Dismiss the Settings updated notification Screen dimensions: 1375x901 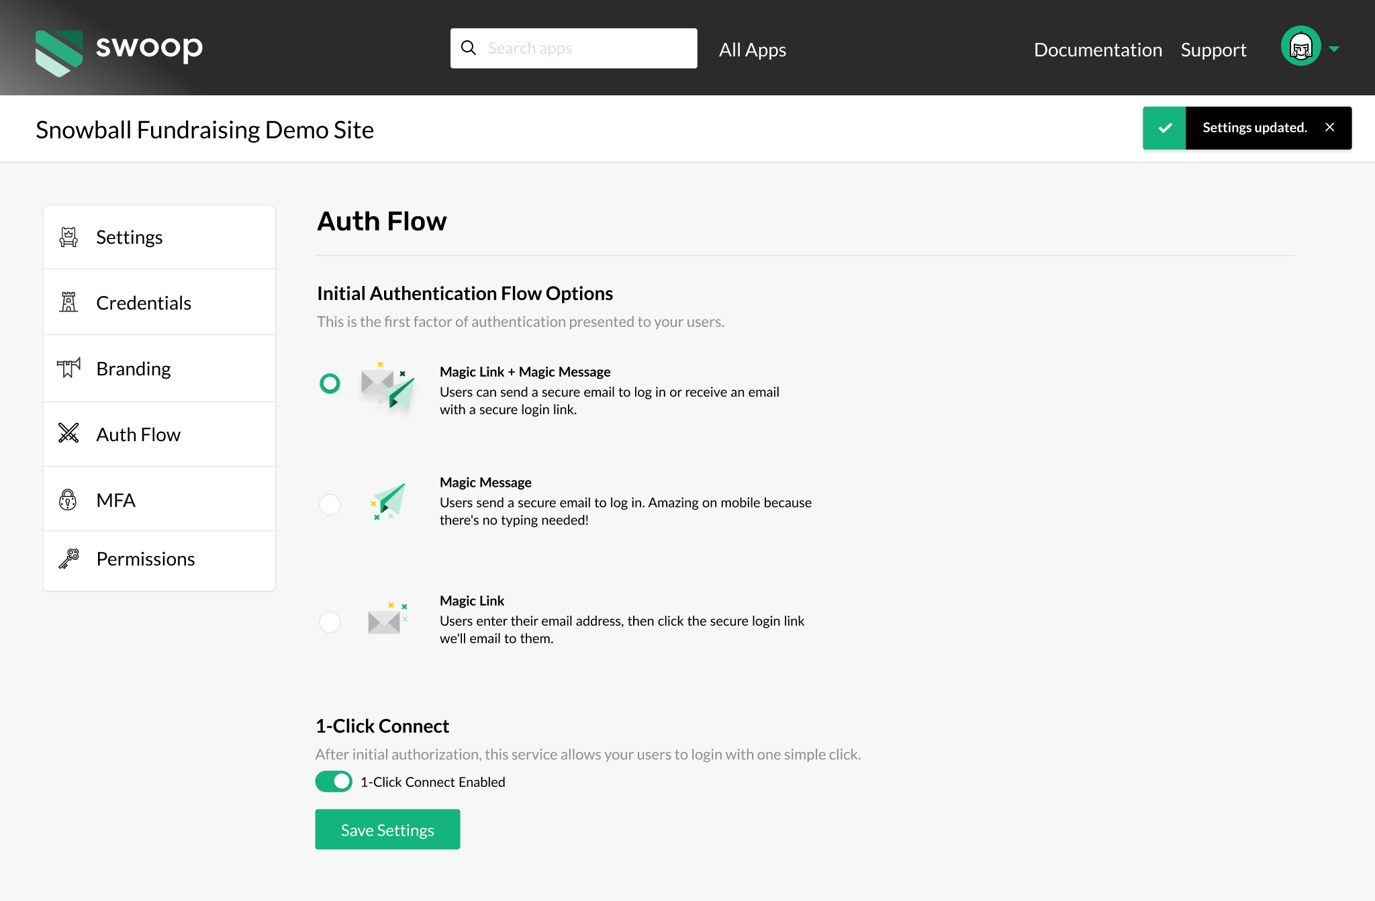click(1329, 128)
